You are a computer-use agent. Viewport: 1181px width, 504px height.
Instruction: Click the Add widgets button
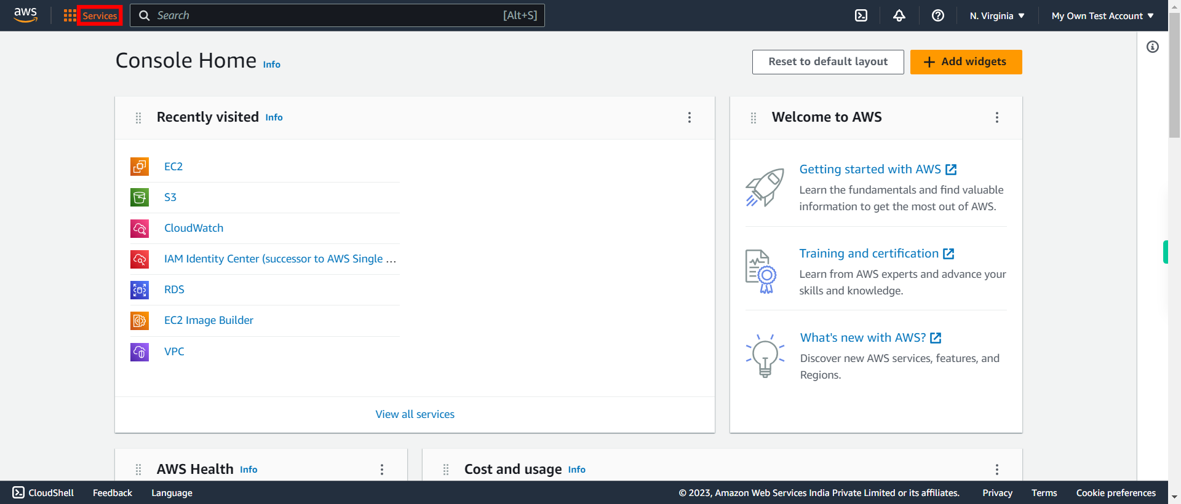966,62
